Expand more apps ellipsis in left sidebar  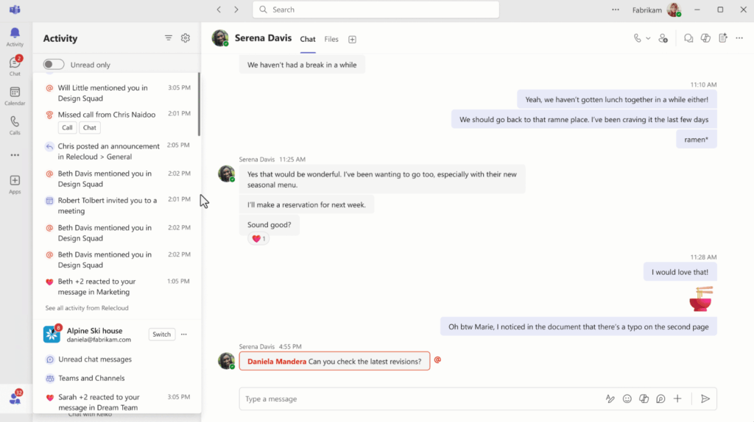[15, 155]
